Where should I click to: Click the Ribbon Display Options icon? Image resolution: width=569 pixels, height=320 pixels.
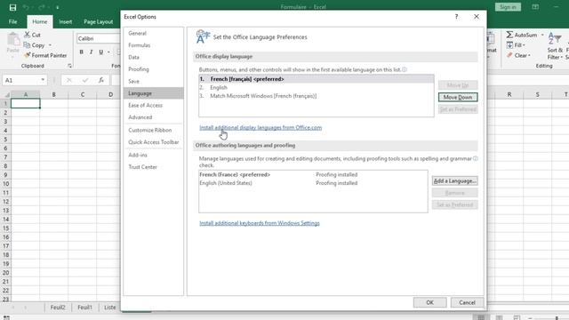(x=535, y=7)
